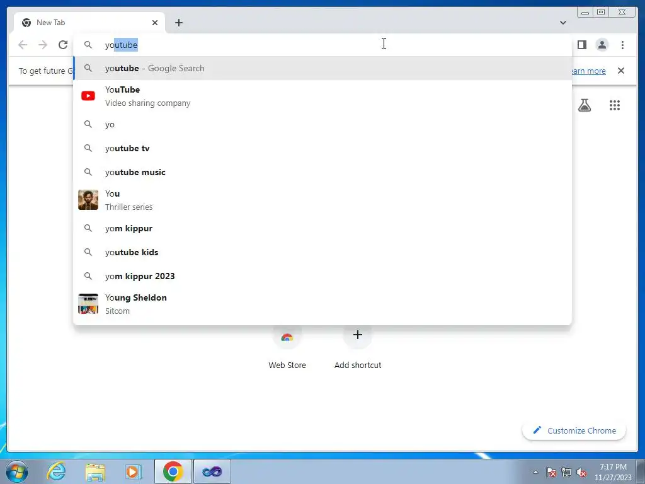The image size is (645, 484).
Task: Open the side panel icon
Action: click(581, 45)
